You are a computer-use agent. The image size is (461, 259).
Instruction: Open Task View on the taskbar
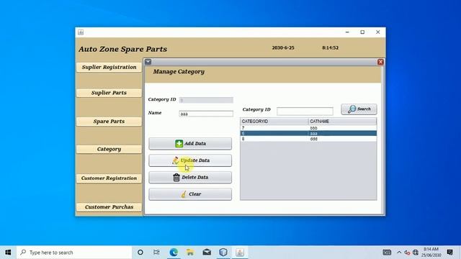click(156, 253)
